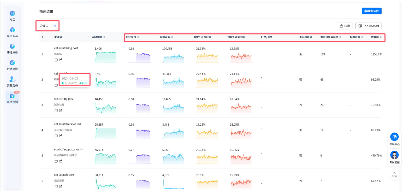Sort by 首页出单量预估 column

[340, 37]
